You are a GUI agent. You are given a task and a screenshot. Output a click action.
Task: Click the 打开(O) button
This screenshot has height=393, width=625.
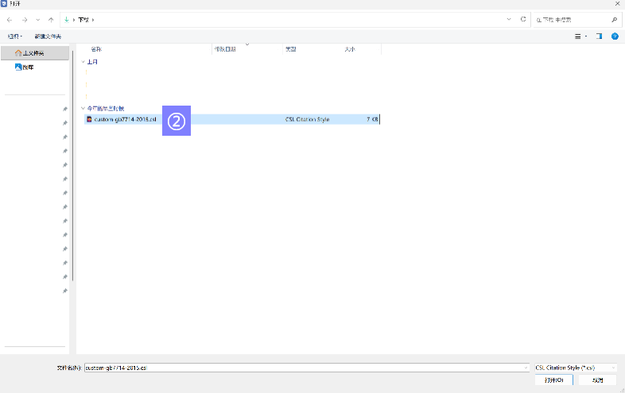click(x=553, y=380)
